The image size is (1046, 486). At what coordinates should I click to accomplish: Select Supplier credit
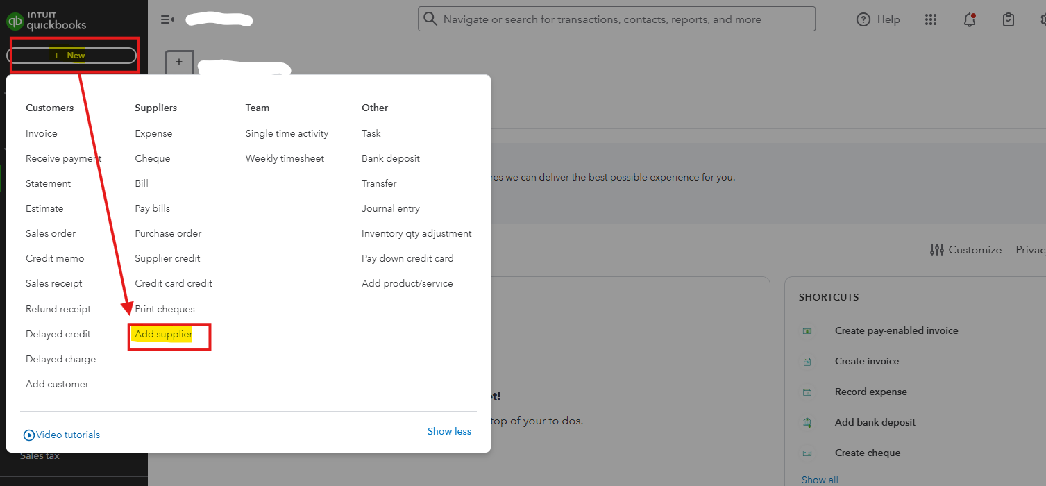[167, 258]
